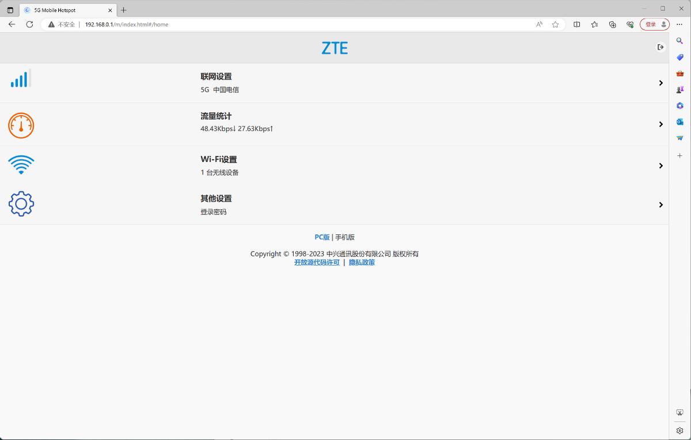This screenshot has height=440, width=691.
Task: Open the Edge Settings and more menu
Action: (x=679, y=24)
